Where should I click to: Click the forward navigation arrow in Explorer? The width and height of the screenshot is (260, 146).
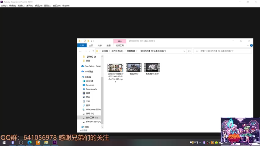85,51
